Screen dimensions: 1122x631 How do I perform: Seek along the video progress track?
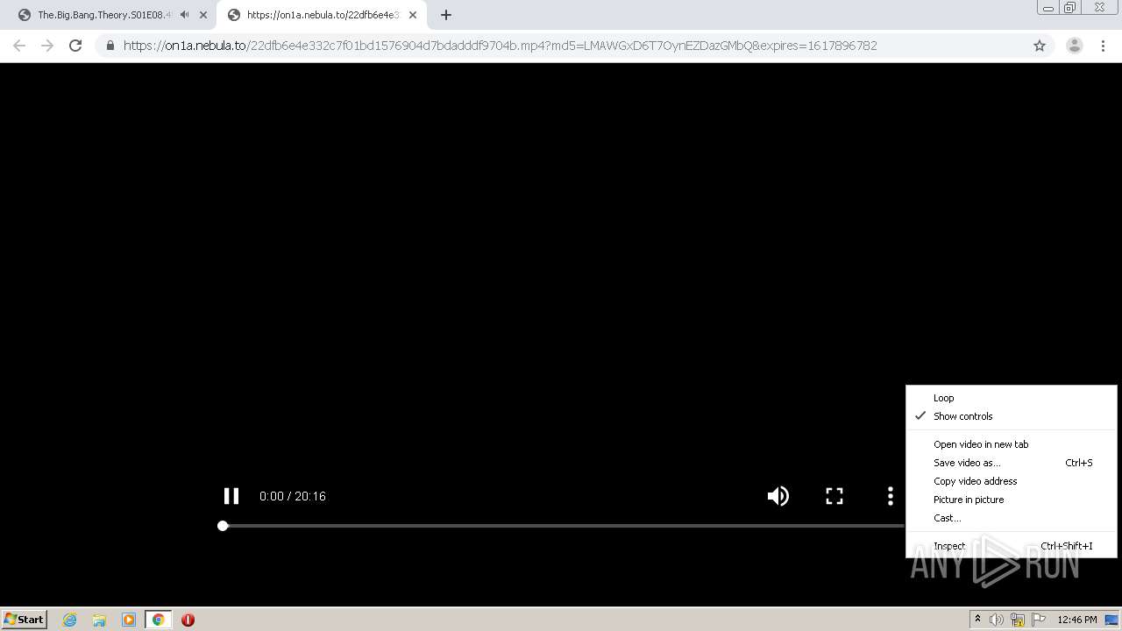click(561, 526)
